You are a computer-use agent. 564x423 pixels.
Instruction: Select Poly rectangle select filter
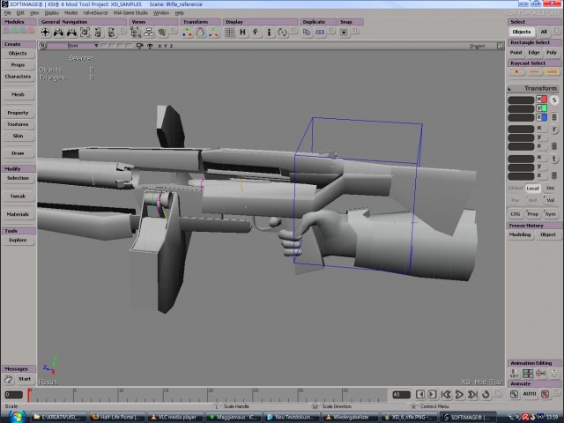[x=552, y=53]
